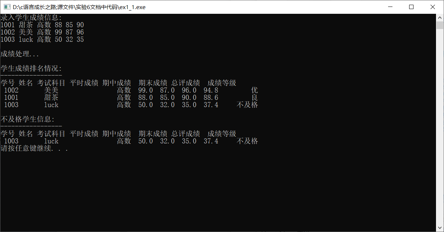Image resolution: width=444 pixels, height=232 pixels.
Task: Close the ex1_1.exe console window
Action: (x=433, y=7)
